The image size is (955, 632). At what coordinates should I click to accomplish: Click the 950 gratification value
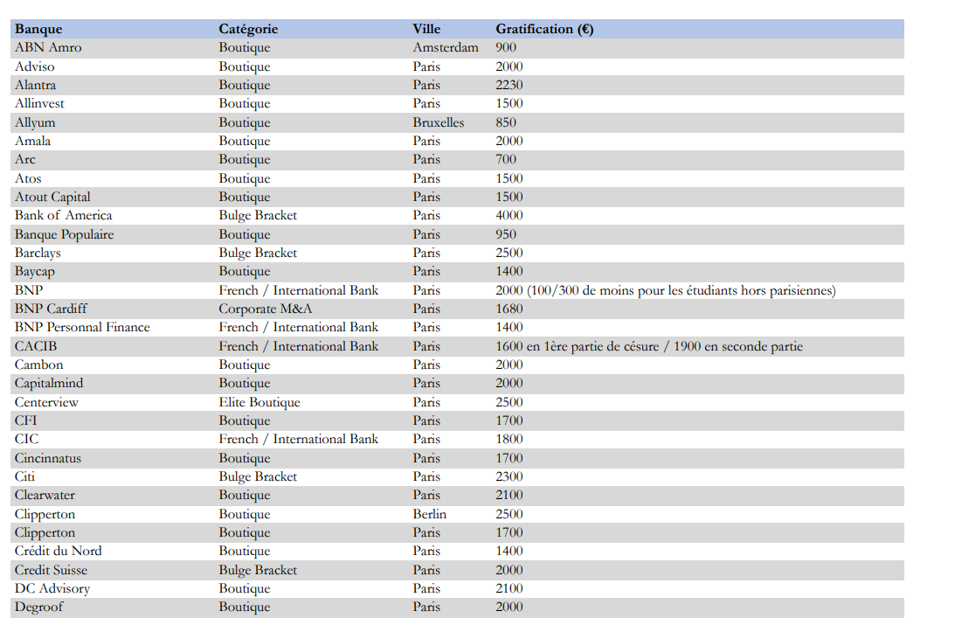click(506, 234)
